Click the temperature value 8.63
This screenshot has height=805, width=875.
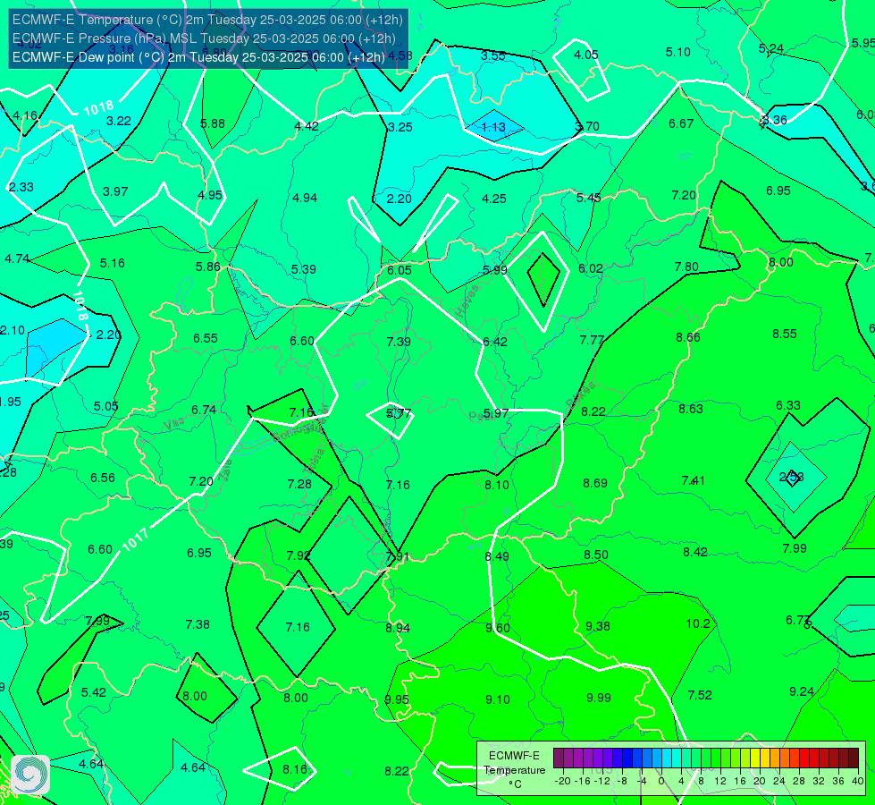click(690, 409)
